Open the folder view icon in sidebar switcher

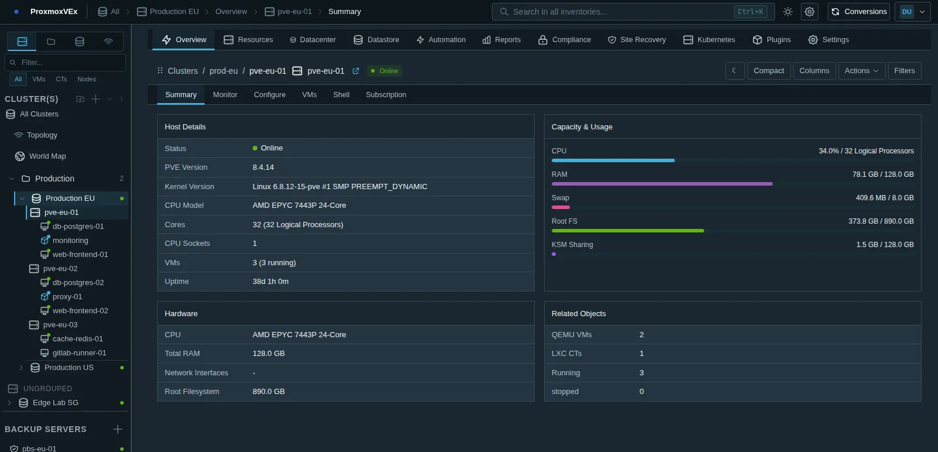[51, 42]
